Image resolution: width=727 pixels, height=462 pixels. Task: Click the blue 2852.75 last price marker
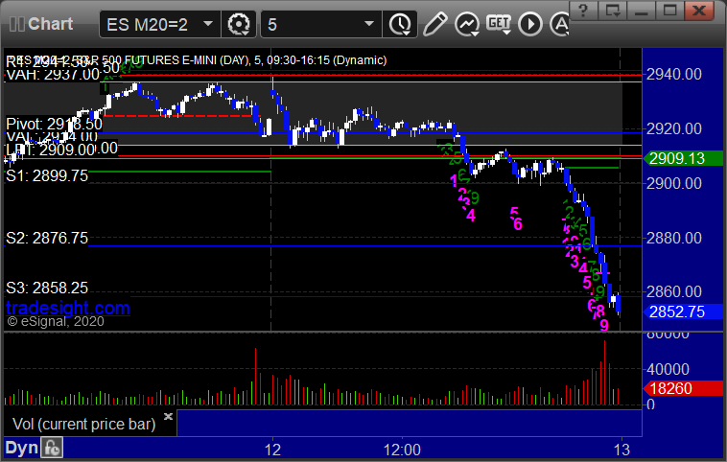pyautogui.click(x=684, y=312)
